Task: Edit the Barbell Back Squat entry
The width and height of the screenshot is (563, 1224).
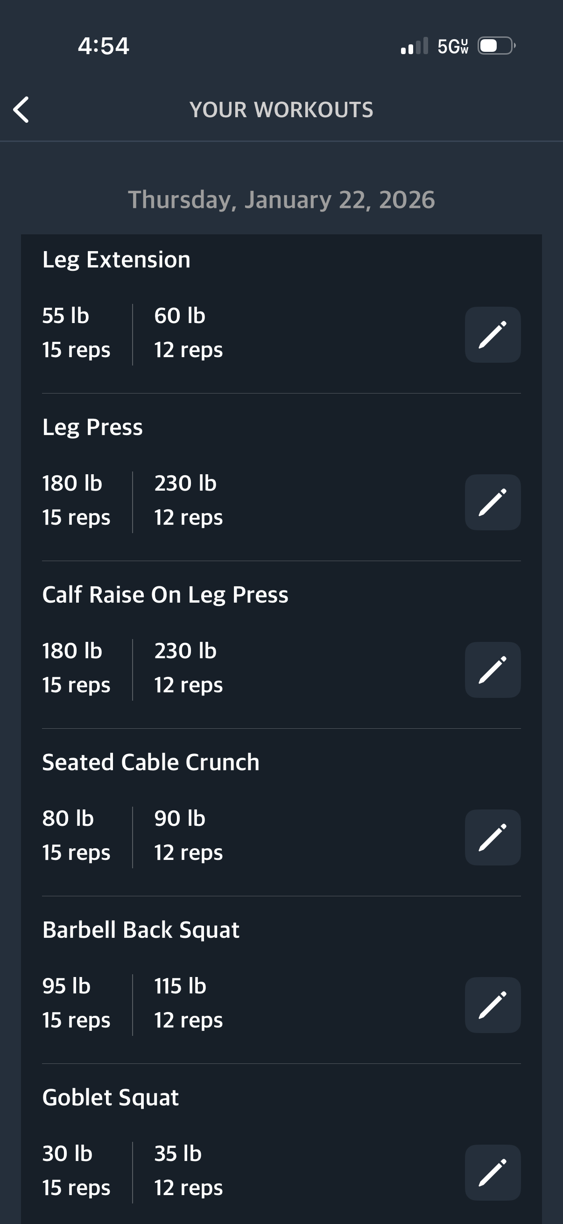Action: 492,1005
